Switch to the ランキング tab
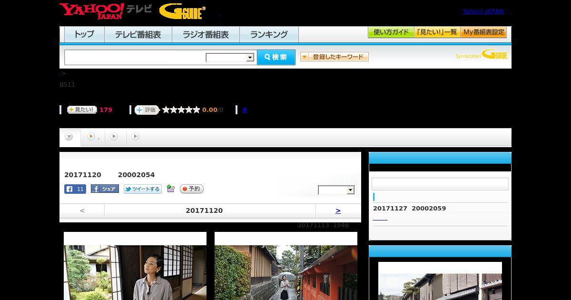Viewport: 571px width, 300px height. pyautogui.click(x=269, y=35)
